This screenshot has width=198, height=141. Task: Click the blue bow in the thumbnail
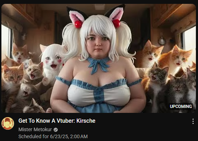tap(98, 64)
